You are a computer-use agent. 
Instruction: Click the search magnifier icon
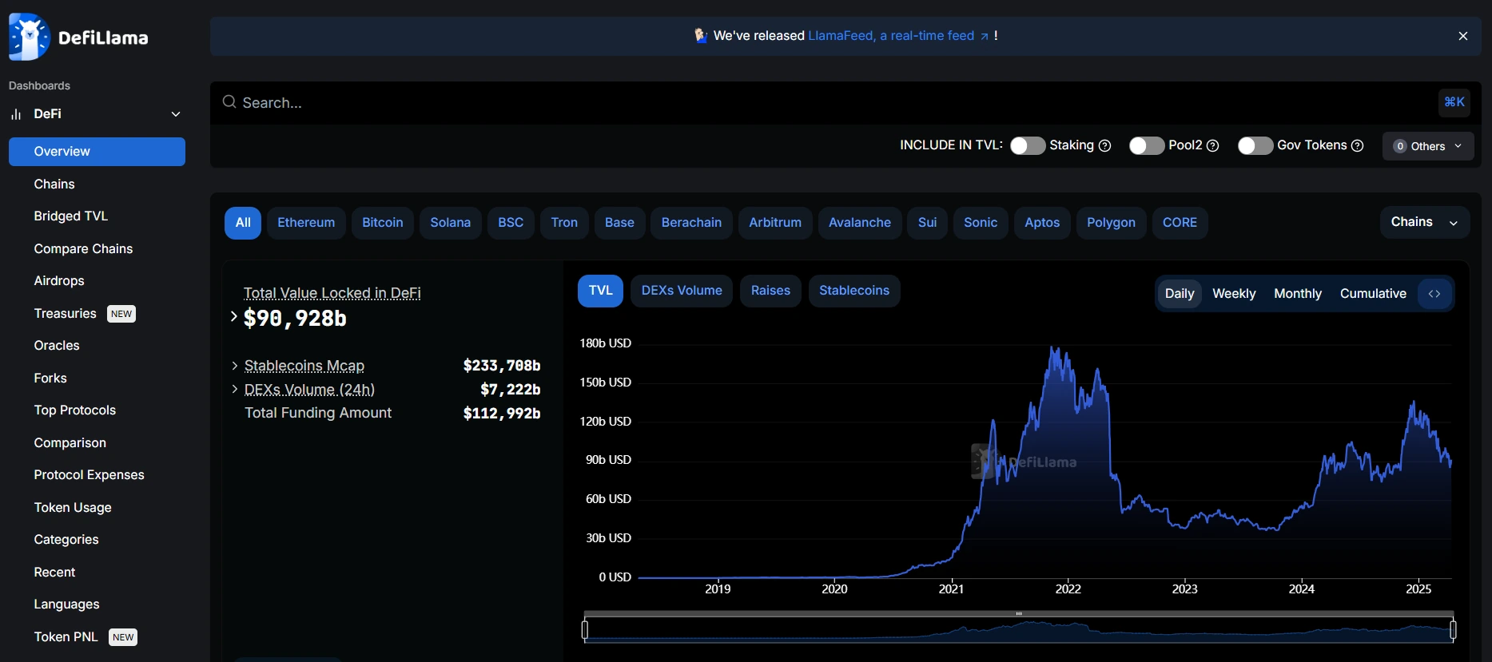coord(229,102)
